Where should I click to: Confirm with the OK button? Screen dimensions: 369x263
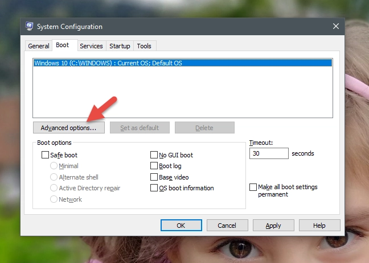[181, 226]
